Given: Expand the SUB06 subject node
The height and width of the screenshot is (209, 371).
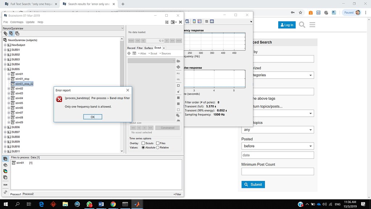Looking at the screenshot, I should point(5,127).
